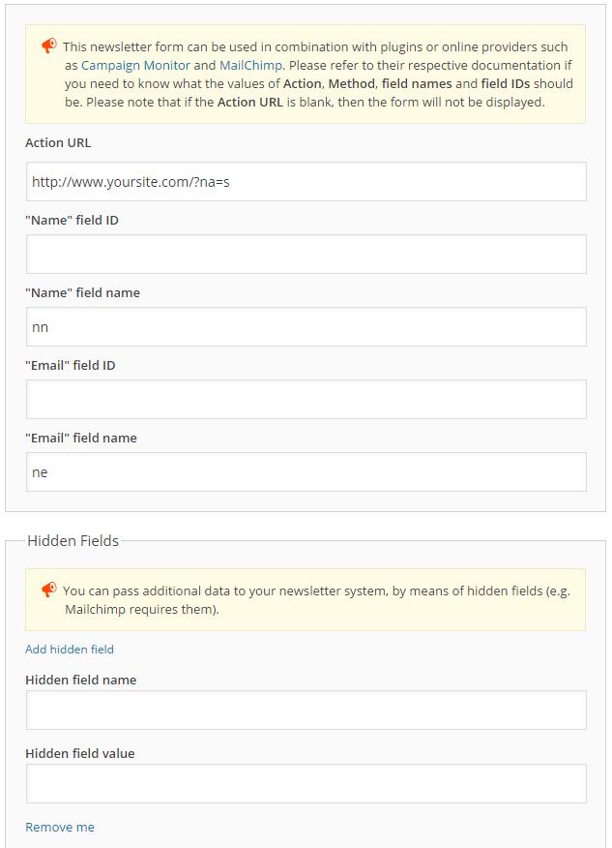Click the "Name" field ID label
This screenshot has height=848, width=612.
coord(72,220)
